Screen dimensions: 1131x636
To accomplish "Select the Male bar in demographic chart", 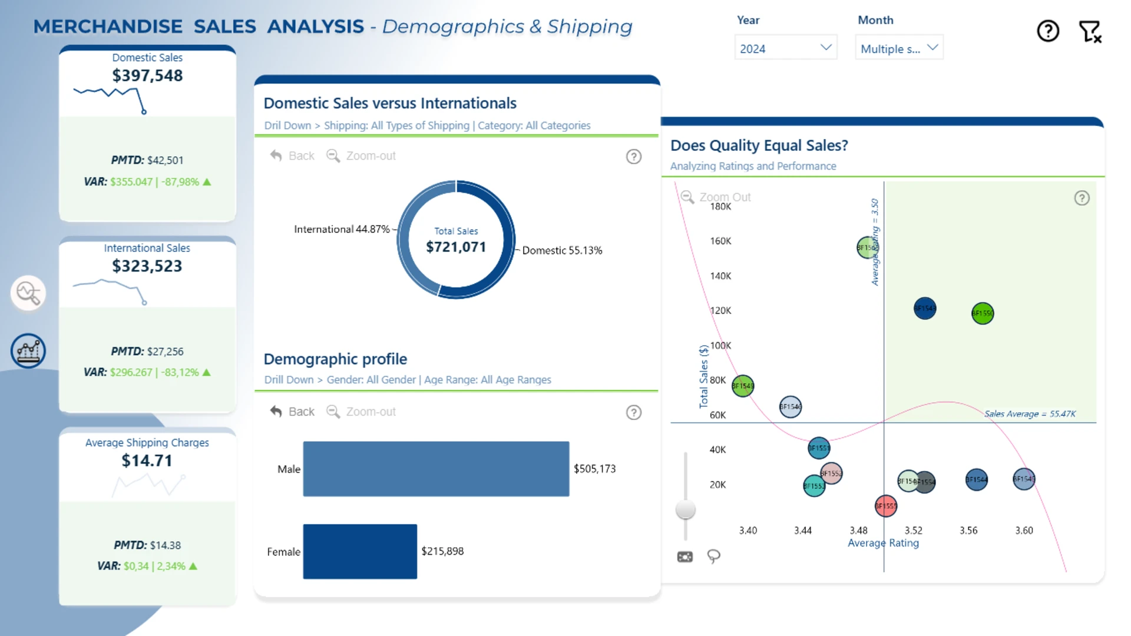I will 436,469.
